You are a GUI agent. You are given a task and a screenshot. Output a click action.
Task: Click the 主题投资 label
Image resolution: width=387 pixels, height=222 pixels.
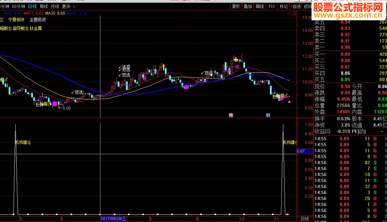click(38, 20)
